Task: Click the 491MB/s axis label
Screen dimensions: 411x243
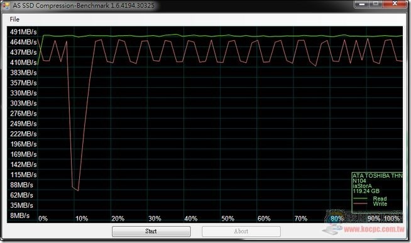Action: pos(23,32)
